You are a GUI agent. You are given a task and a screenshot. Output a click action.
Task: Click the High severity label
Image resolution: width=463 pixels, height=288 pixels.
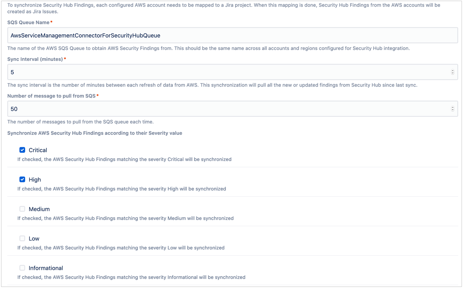coord(35,179)
